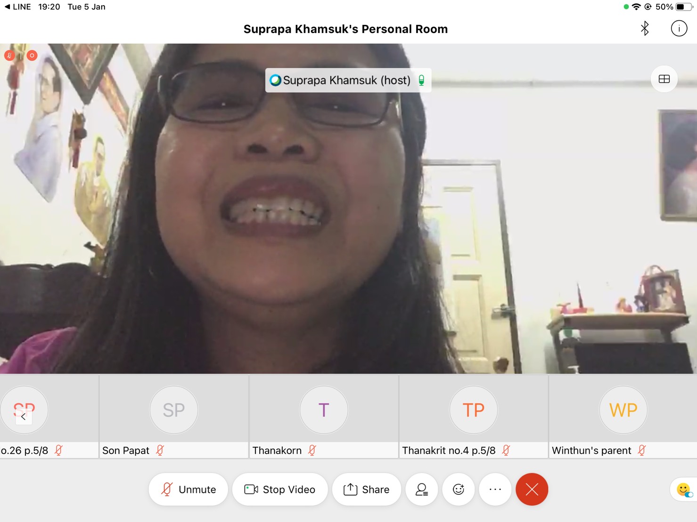Click the Son Papat name label

[126, 450]
